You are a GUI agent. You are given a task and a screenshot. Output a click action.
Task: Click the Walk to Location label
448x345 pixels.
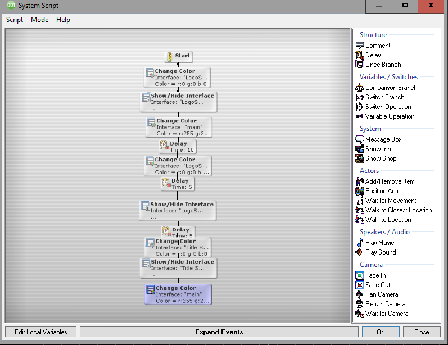pyautogui.click(x=388, y=220)
